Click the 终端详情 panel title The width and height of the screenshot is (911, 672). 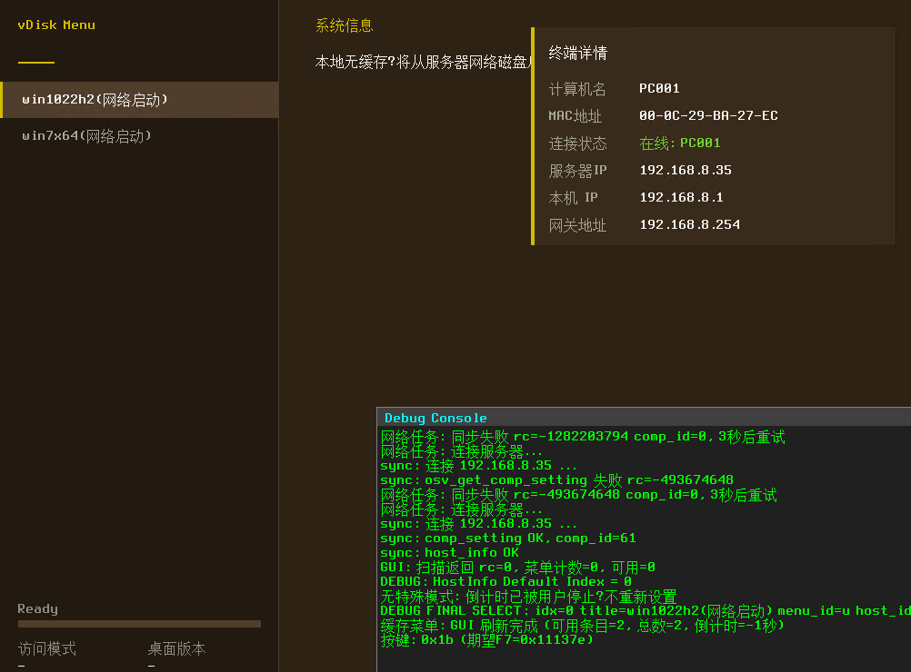pyautogui.click(x=577, y=53)
